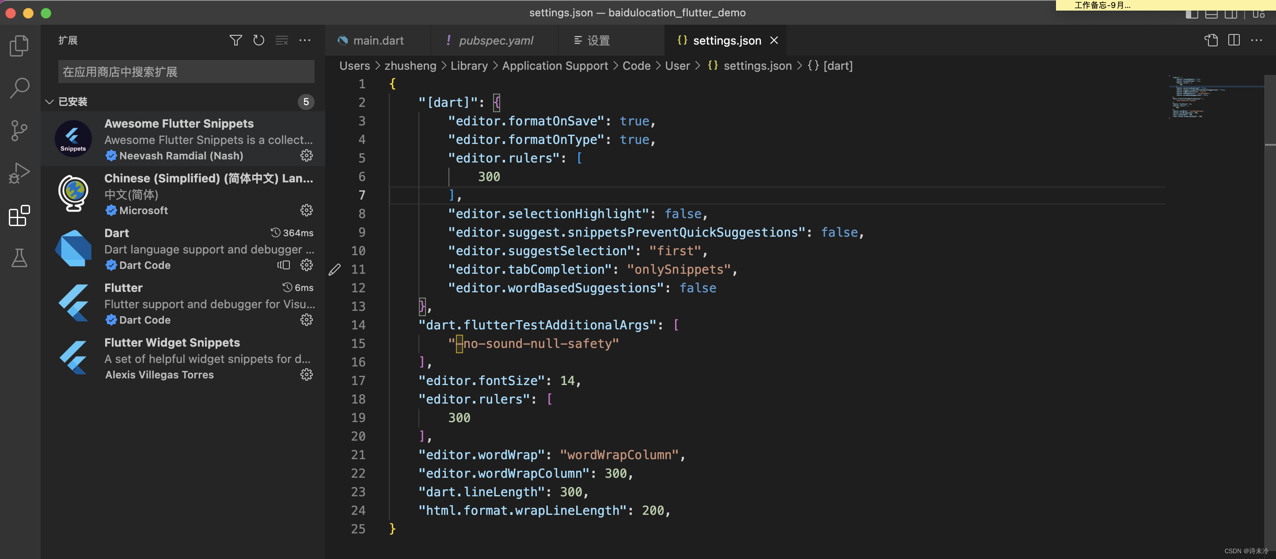Screen dimensions: 1276x559
Task: Open the Source Control view
Action: [19, 131]
